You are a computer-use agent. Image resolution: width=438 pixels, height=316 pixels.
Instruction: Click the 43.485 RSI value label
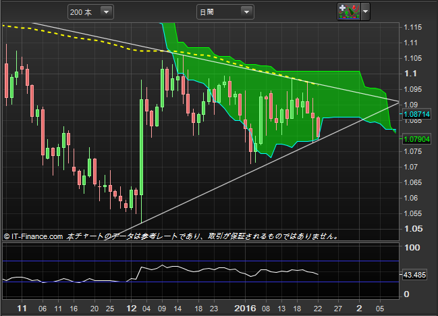[414, 275]
